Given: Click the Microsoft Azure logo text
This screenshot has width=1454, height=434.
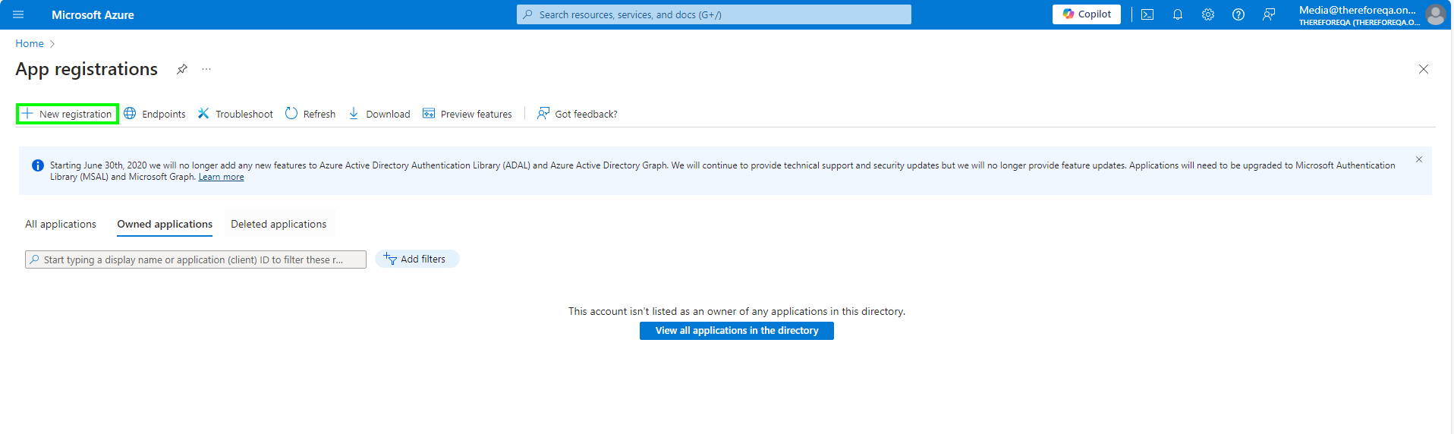Looking at the screenshot, I should tap(93, 14).
